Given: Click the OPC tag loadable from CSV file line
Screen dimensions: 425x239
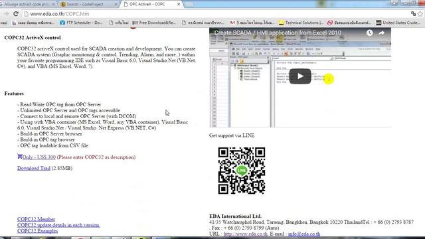Looking at the screenshot, I should tap(52, 145).
